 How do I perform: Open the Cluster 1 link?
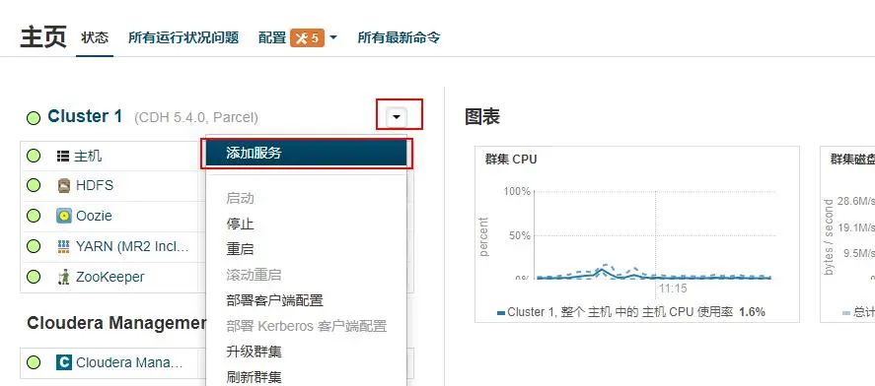pos(85,116)
